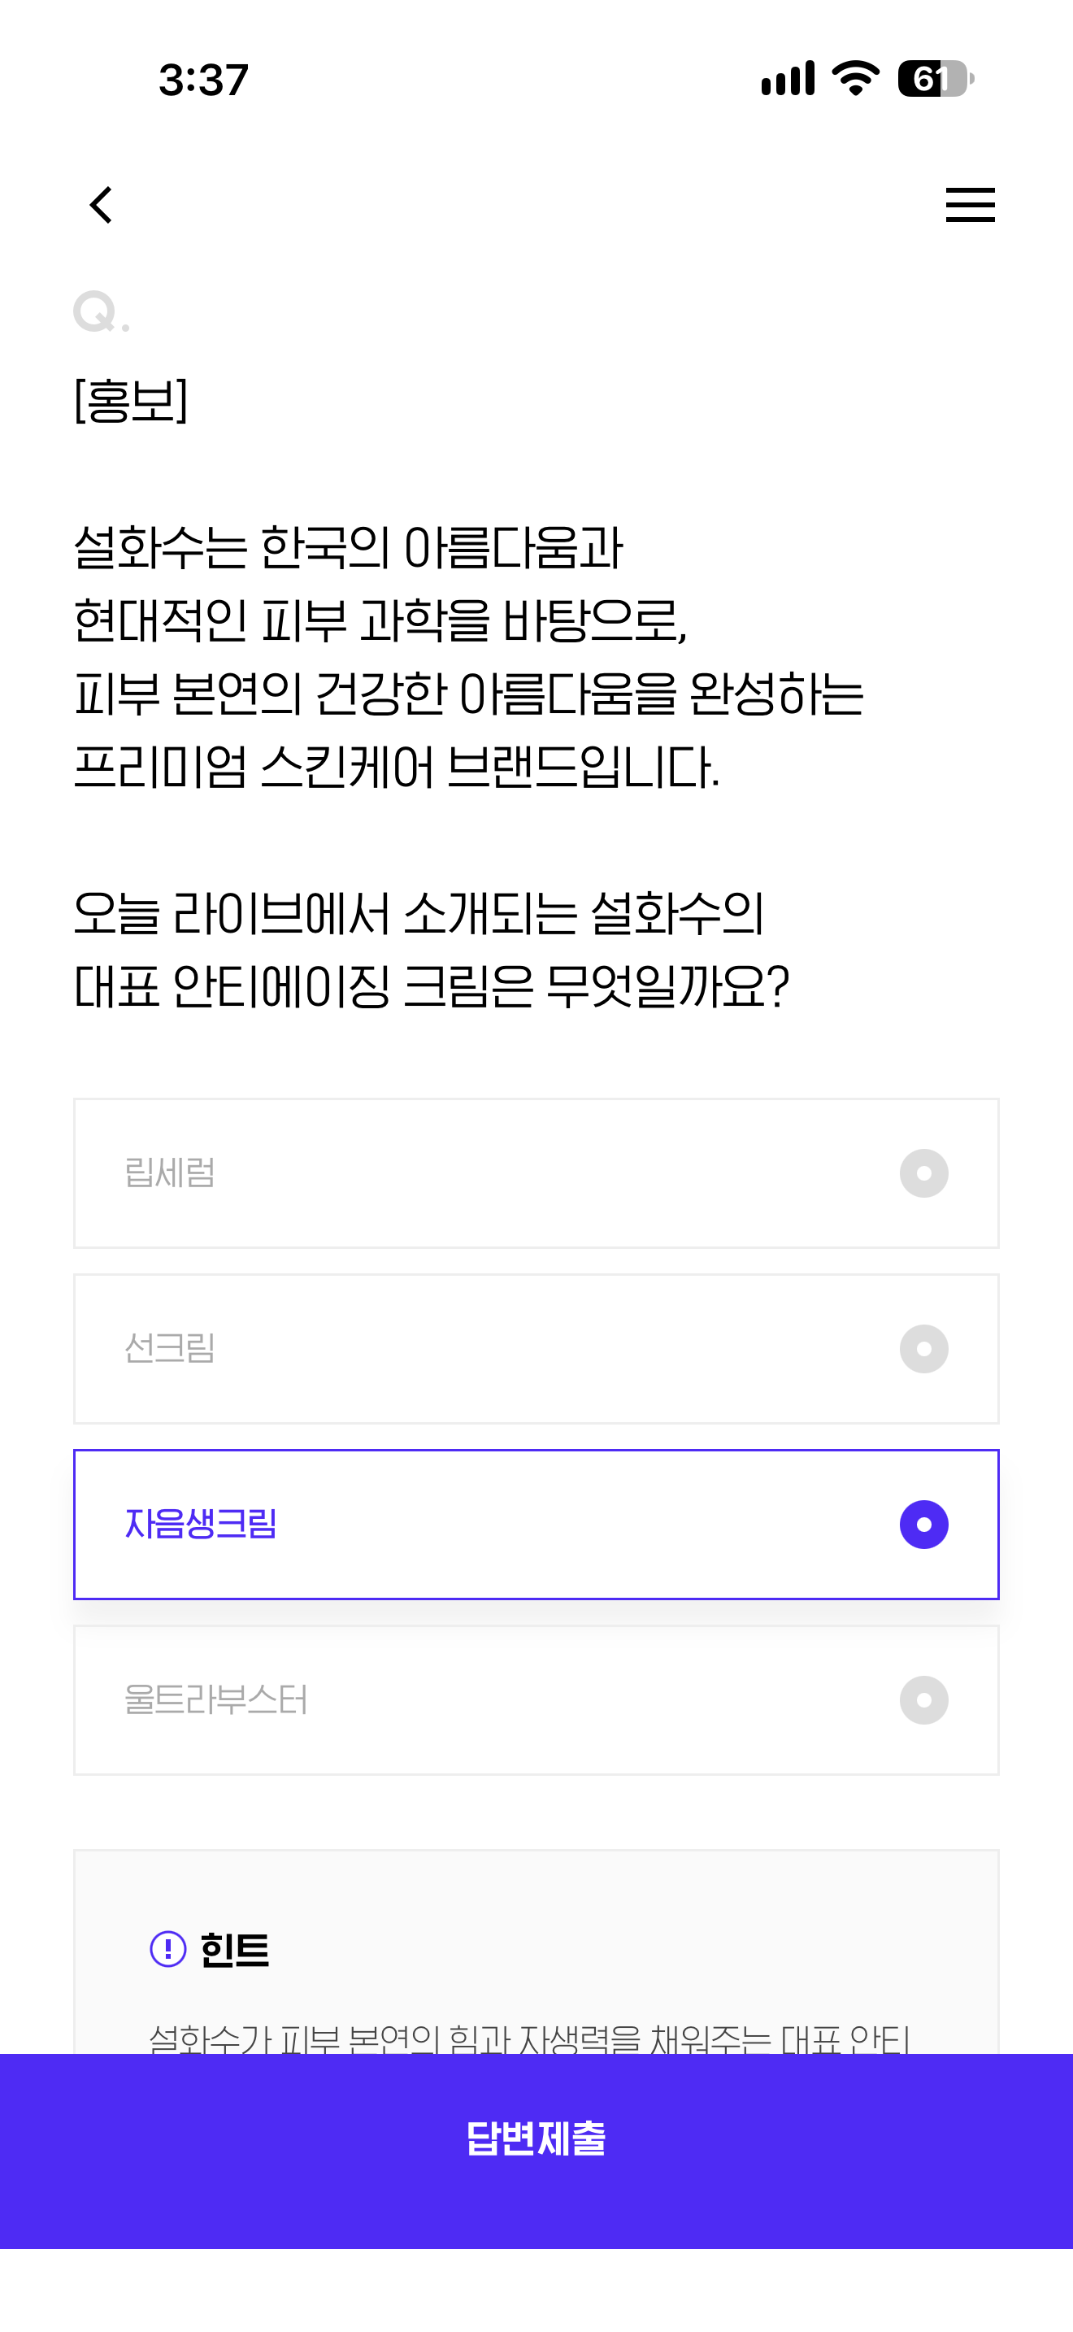Select the 울트라부스터 radio button

pyautogui.click(x=923, y=1700)
